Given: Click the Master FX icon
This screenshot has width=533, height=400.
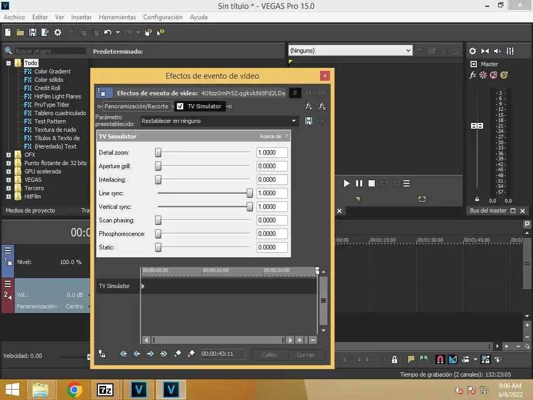Looking at the screenshot, I should [473, 75].
